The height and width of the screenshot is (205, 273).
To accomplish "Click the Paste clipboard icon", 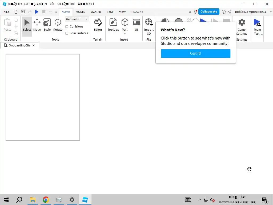I will [x=7, y=22].
